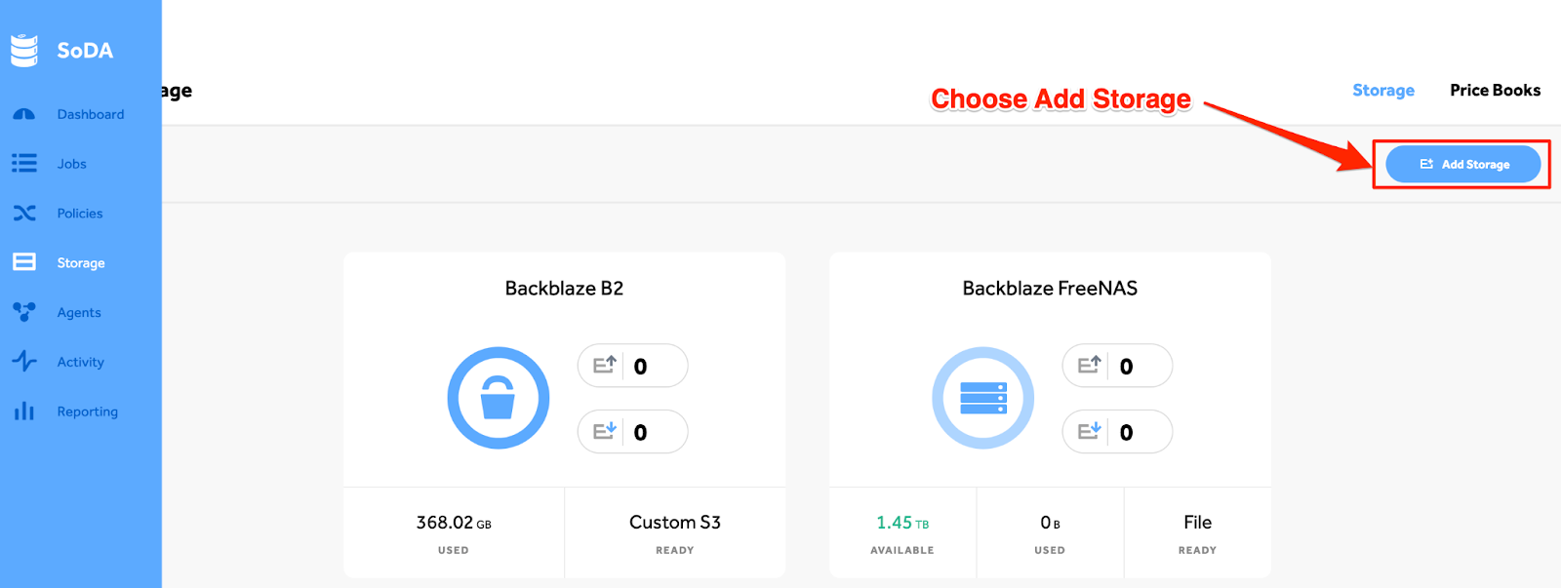Select Storage in the sidebar menu

click(81, 263)
